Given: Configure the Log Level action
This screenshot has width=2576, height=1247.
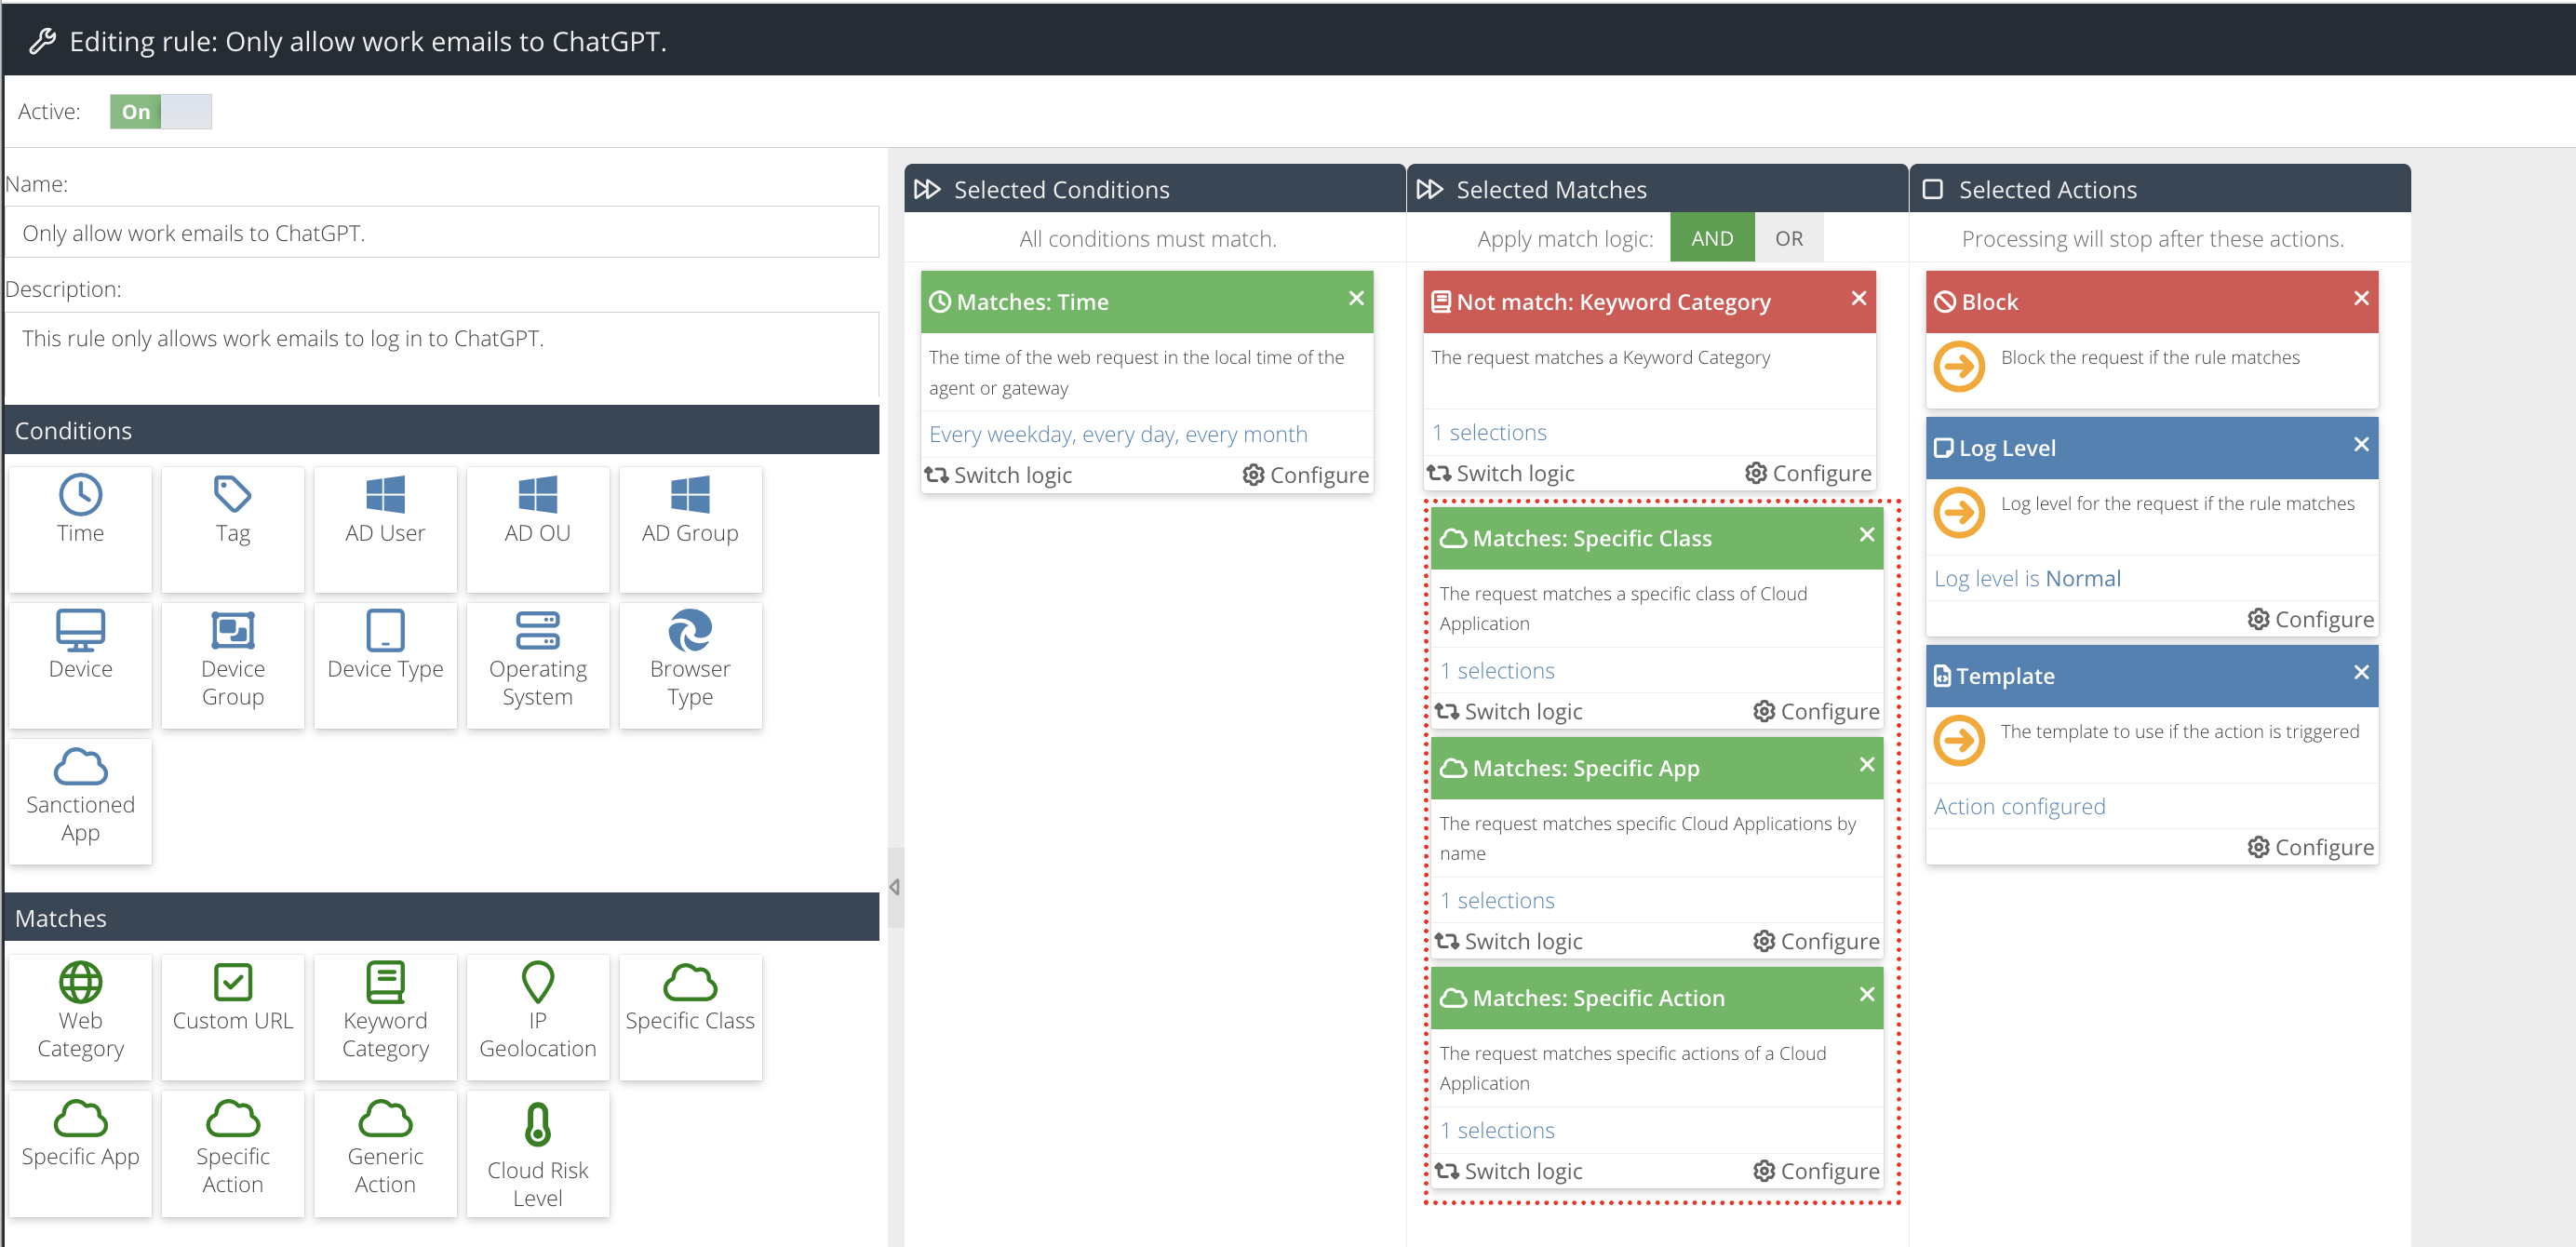Looking at the screenshot, I should click(x=2311, y=619).
